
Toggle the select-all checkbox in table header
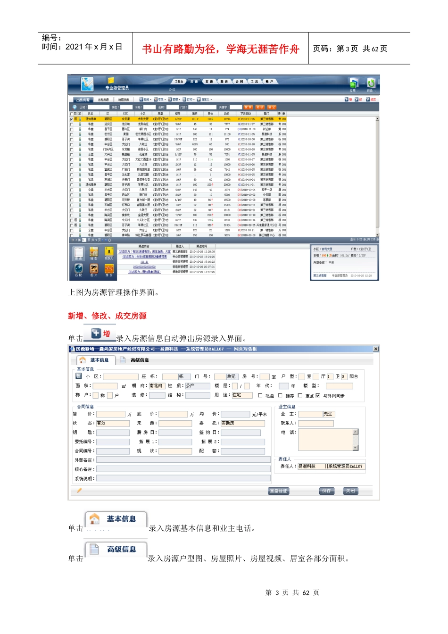pyautogui.click(x=72, y=114)
